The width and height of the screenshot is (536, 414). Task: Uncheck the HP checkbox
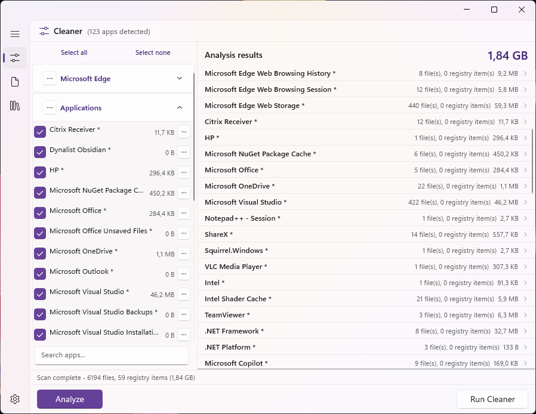40,172
